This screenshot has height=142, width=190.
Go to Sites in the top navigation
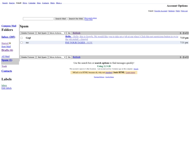point(39,3)
